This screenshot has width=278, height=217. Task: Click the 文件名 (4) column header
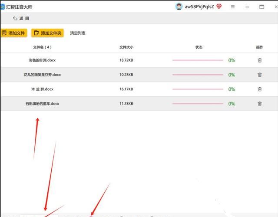point(43,47)
